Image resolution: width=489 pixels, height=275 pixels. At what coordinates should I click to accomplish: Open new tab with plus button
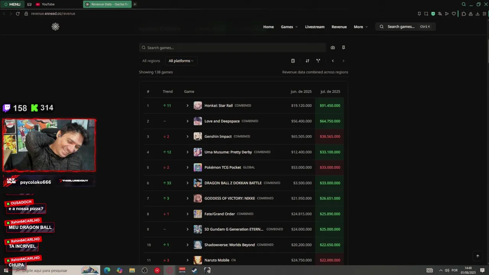[134, 4]
